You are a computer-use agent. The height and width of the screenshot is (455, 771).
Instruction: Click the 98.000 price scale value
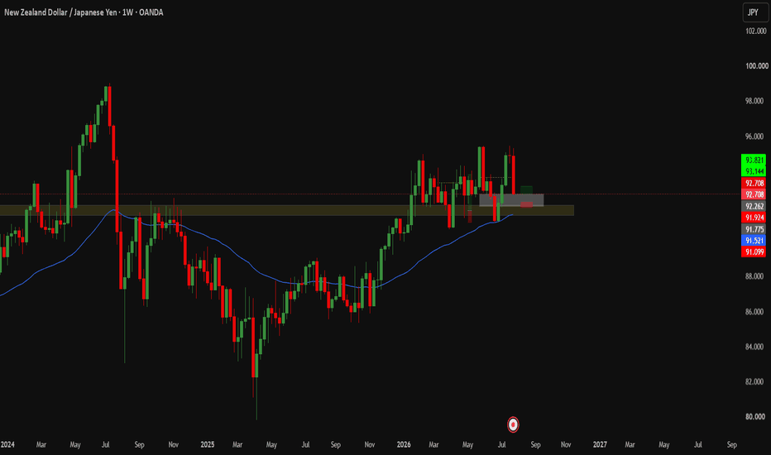click(x=754, y=101)
